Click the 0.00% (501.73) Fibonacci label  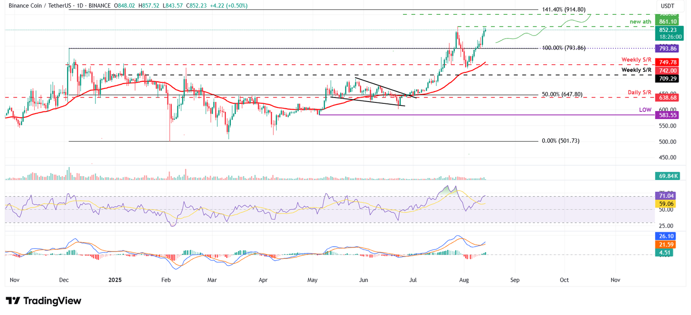(x=561, y=141)
